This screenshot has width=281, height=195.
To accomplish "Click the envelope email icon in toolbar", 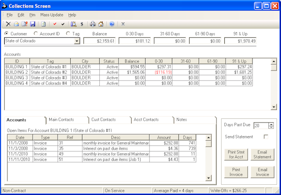I will [x=16, y=24].
